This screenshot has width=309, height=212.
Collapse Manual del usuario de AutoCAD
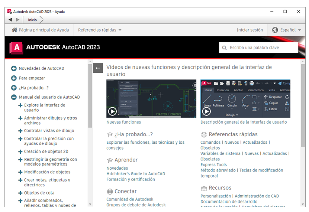pos(14,97)
